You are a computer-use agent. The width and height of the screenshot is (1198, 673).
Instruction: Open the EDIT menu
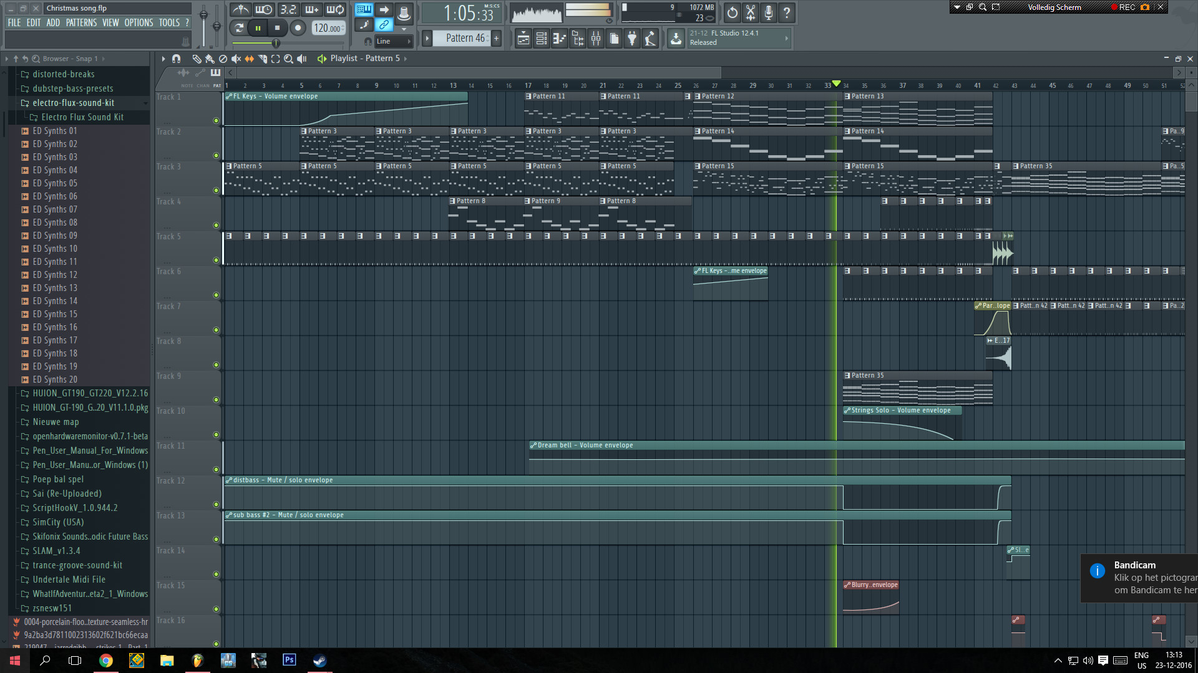point(34,22)
